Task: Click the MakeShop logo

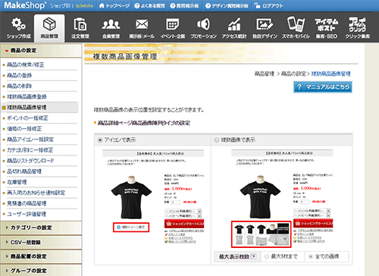Action: click(x=25, y=5)
